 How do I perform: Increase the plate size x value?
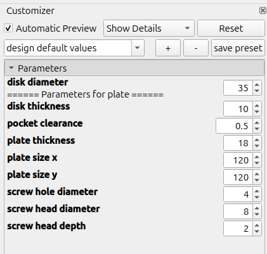click(257, 157)
